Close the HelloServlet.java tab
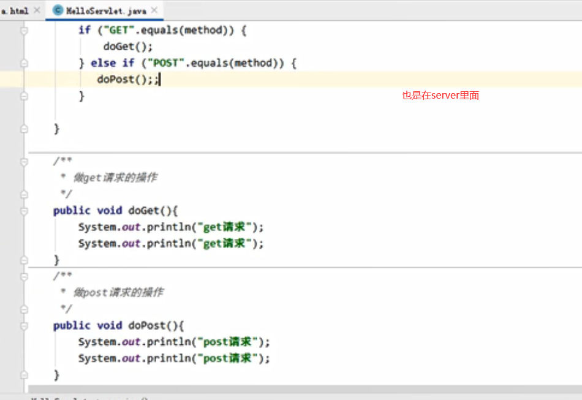Screen dimensions: 582x400 pos(154,10)
